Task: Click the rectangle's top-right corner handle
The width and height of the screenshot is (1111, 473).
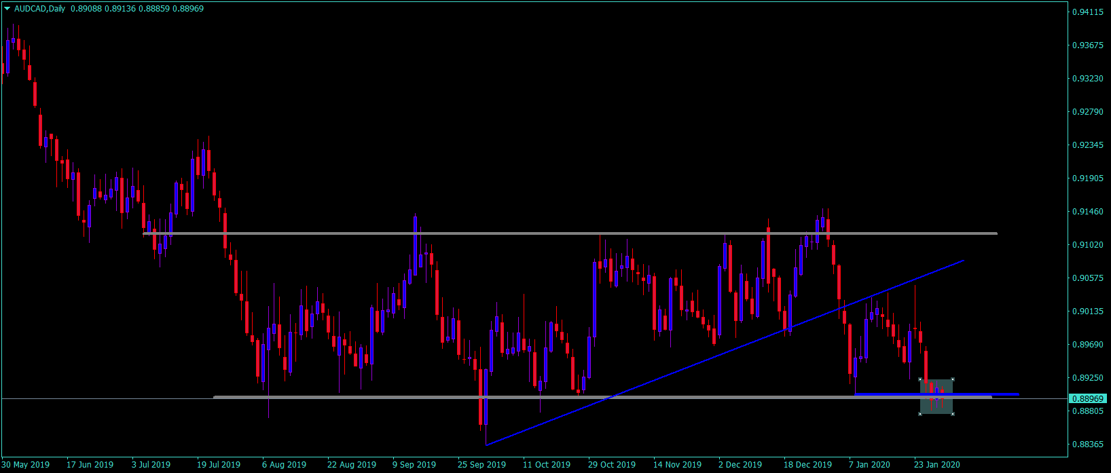Action: pos(953,379)
